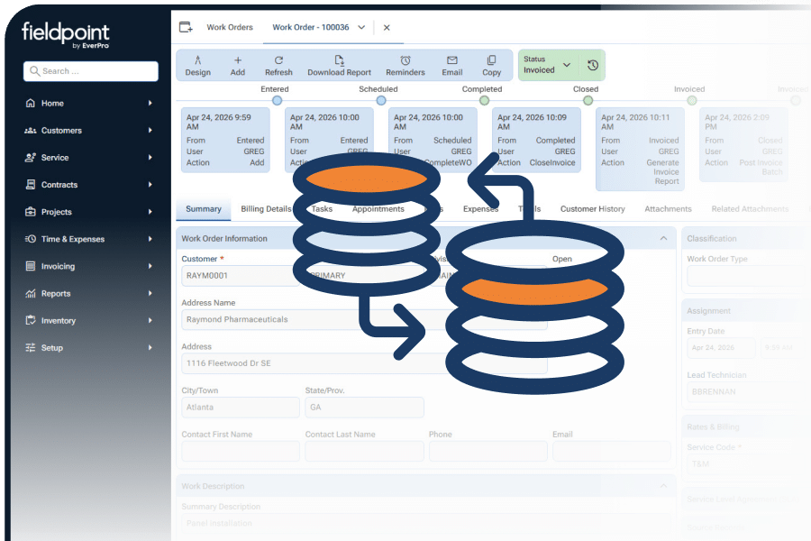Click the Apr 24, 2026 9:59 AM status card
This screenshot has width=811, height=541.
(x=225, y=140)
